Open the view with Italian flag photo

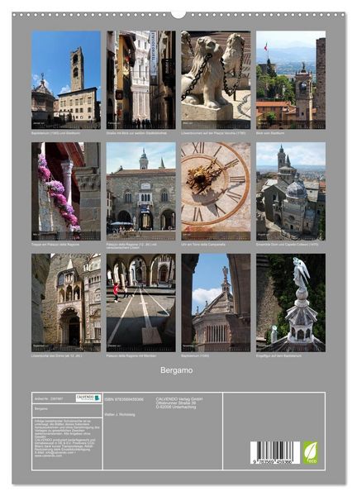[291, 79]
